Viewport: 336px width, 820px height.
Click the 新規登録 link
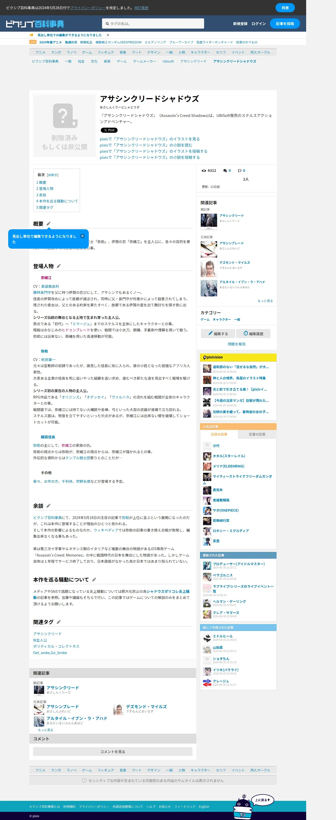click(x=240, y=23)
